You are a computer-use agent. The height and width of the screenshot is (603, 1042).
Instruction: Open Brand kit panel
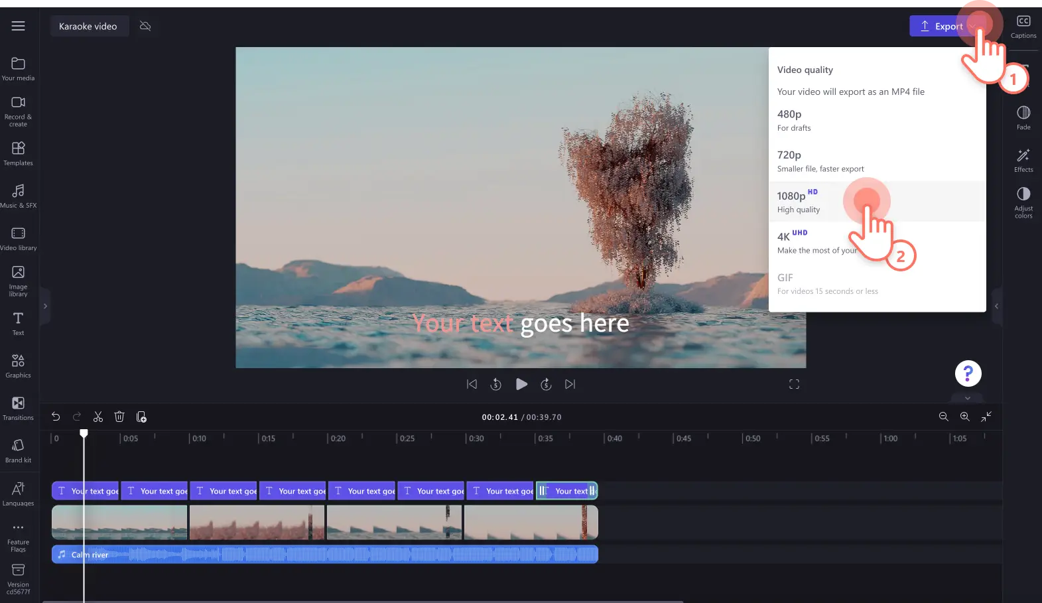(18, 451)
